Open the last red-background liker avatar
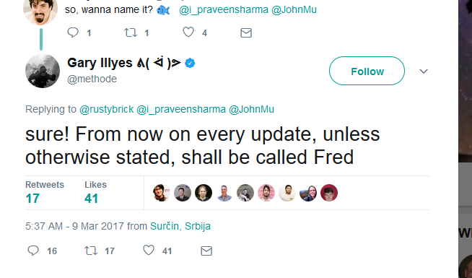 [329, 193]
